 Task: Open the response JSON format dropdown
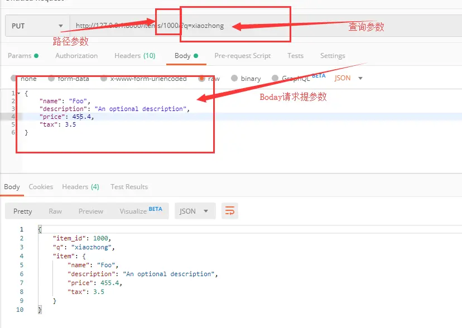pyautogui.click(x=195, y=211)
